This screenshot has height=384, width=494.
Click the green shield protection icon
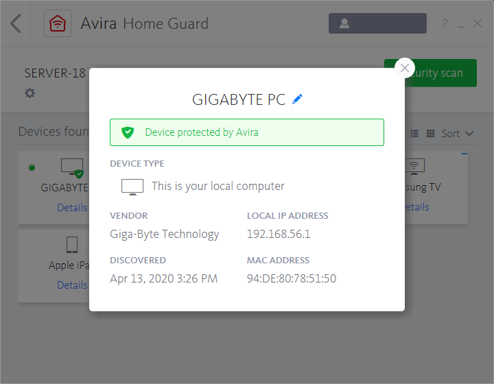coord(128,132)
